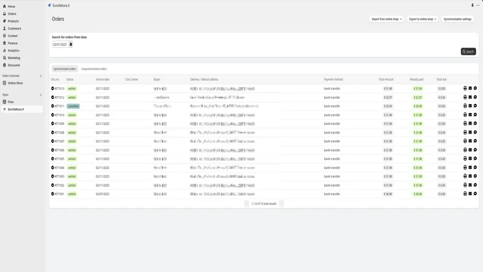Open Marketing in sidebar
483x272 pixels.
[x=14, y=58]
